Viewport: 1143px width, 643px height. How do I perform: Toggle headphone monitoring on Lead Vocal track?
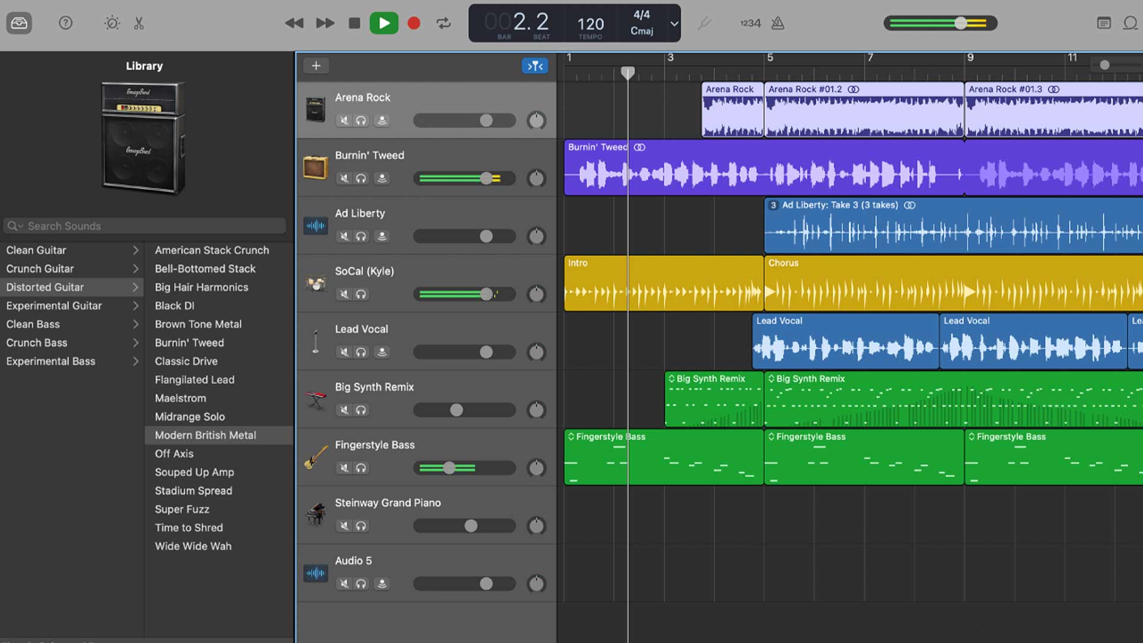click(361, 351)
